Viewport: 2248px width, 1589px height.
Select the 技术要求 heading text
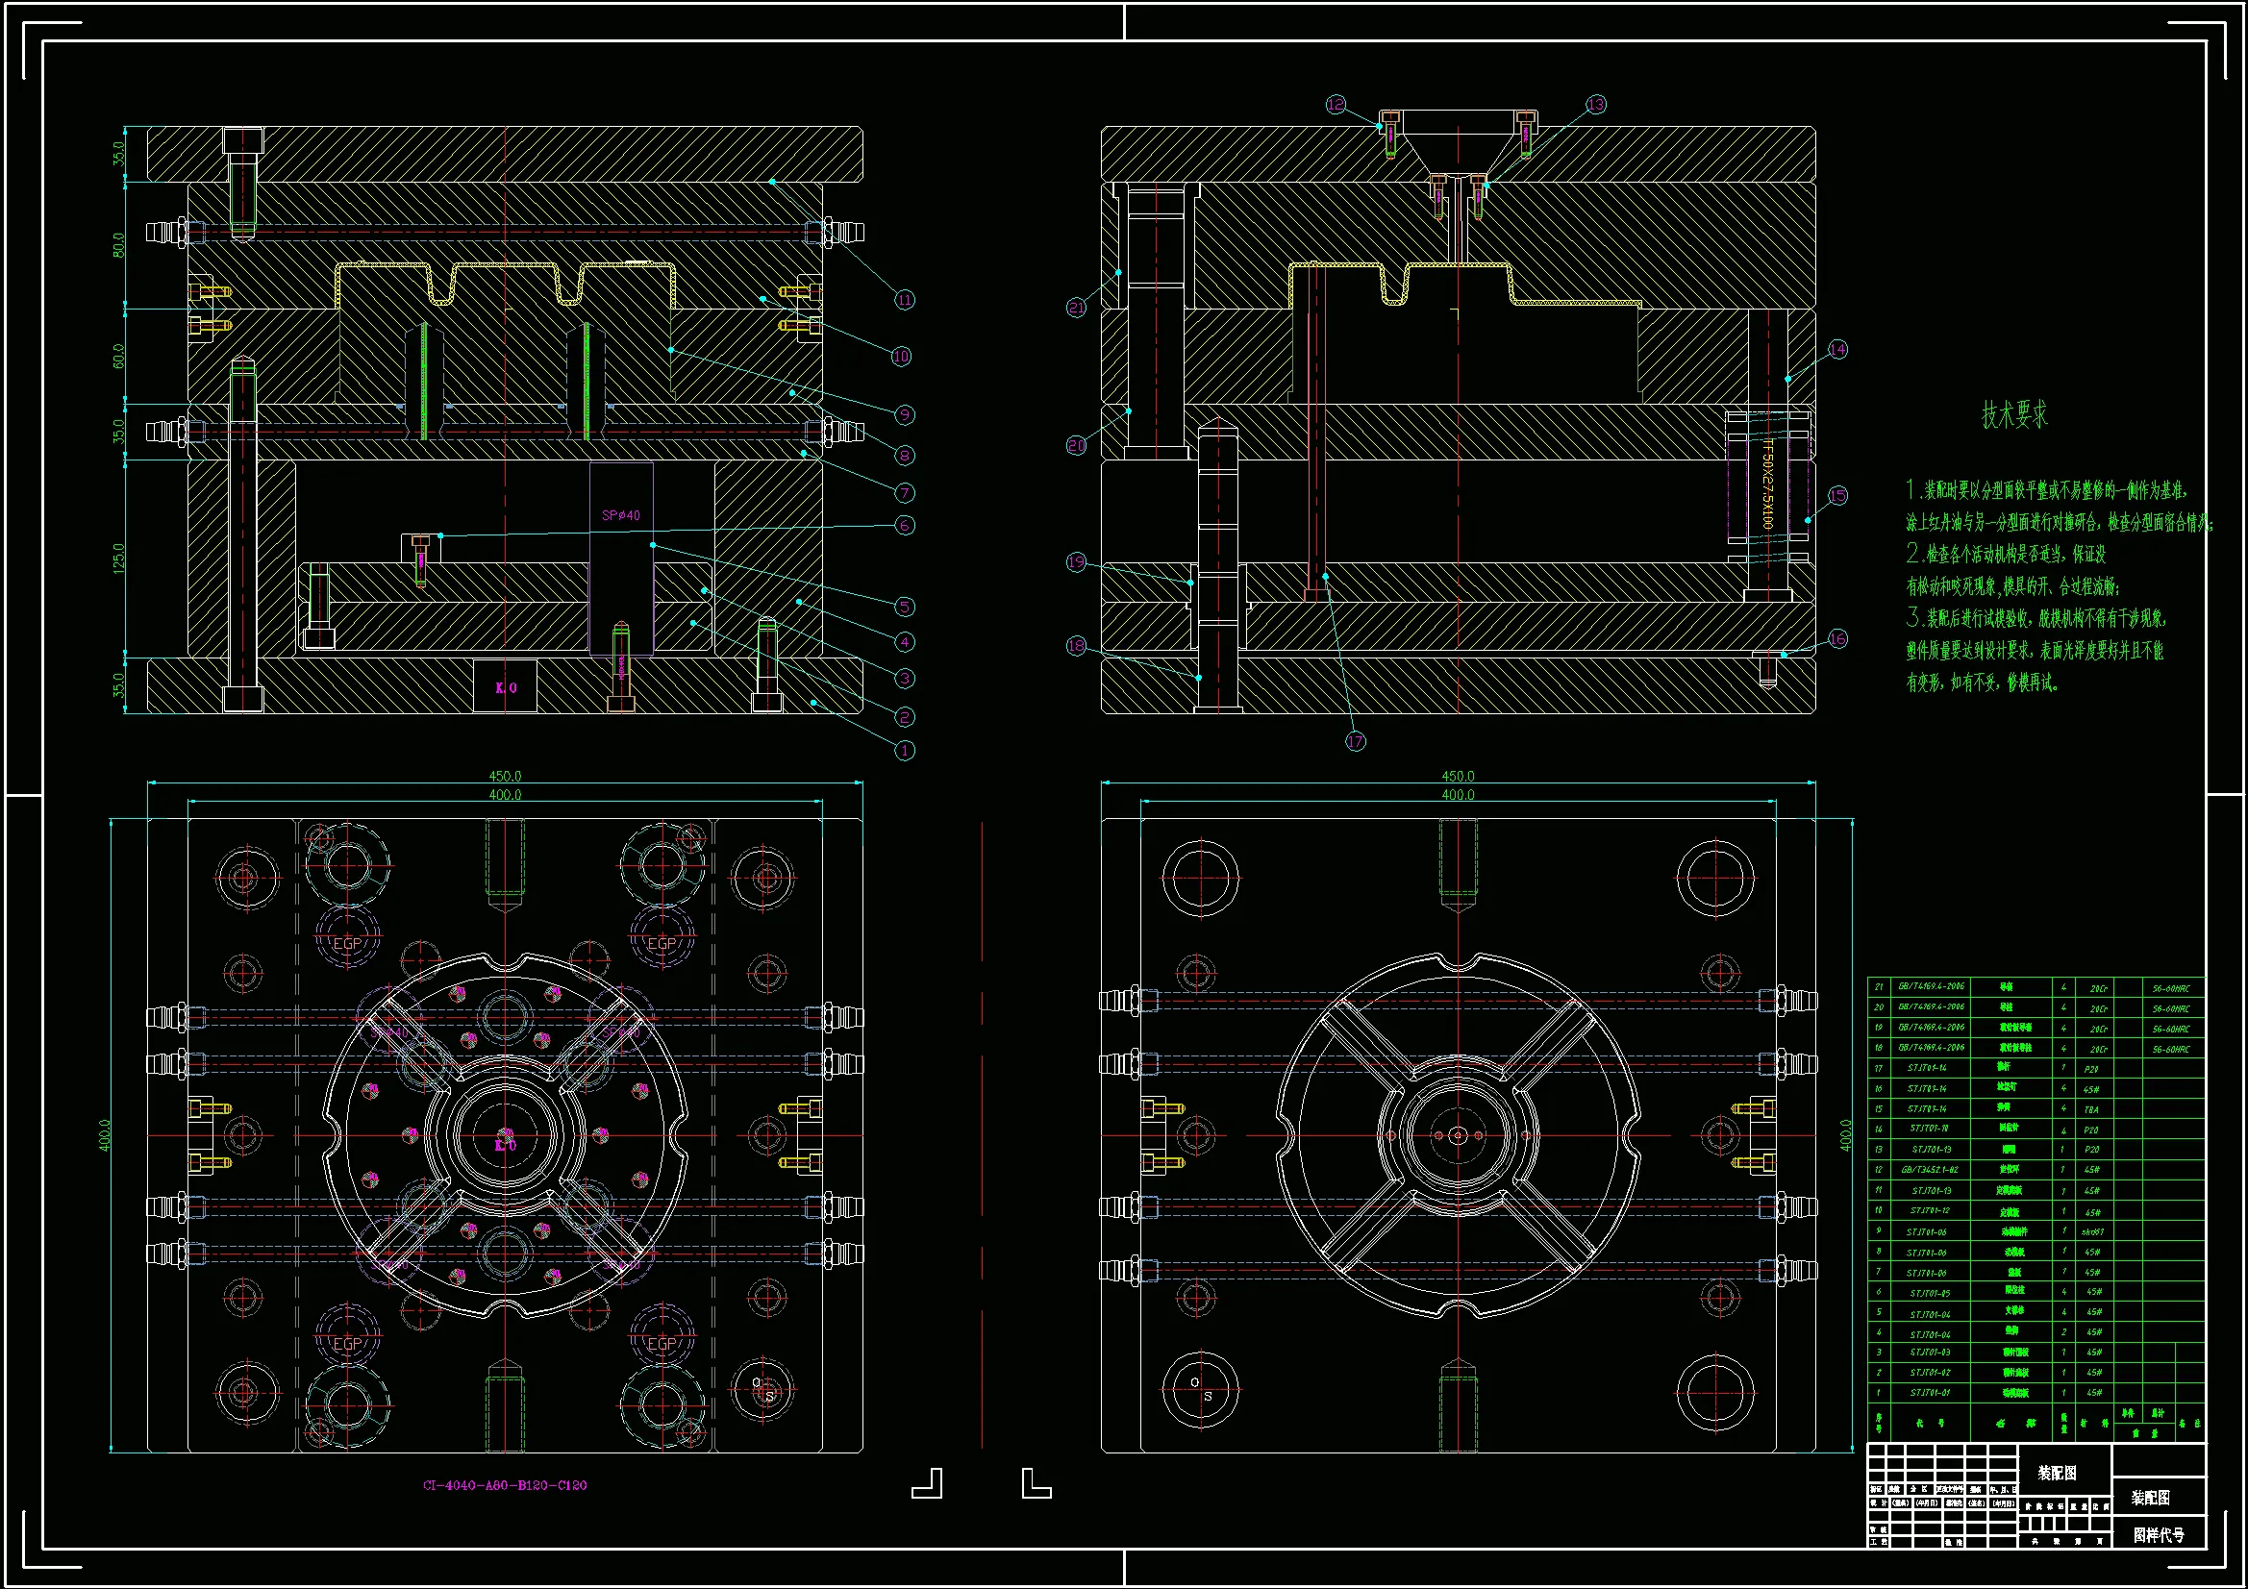(x=2014, y=415)
